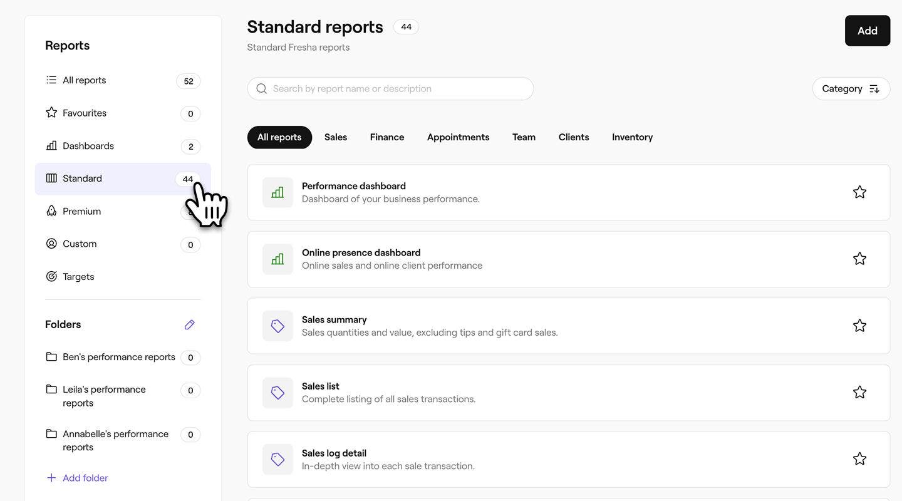Click the Targets bullseye icon in sidebar
This screenshot has height=501, width=902.
pyautogui.click(x=51, y=276)
